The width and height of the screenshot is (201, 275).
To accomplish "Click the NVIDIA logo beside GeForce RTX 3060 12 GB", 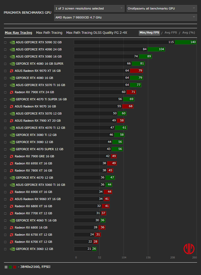I will [x=12, y=249].
